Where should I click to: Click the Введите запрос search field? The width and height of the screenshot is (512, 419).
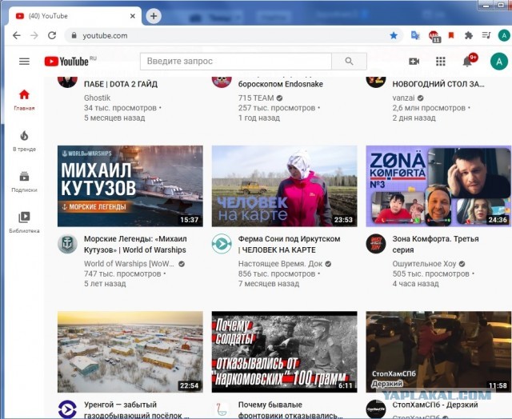coord(236,61)
